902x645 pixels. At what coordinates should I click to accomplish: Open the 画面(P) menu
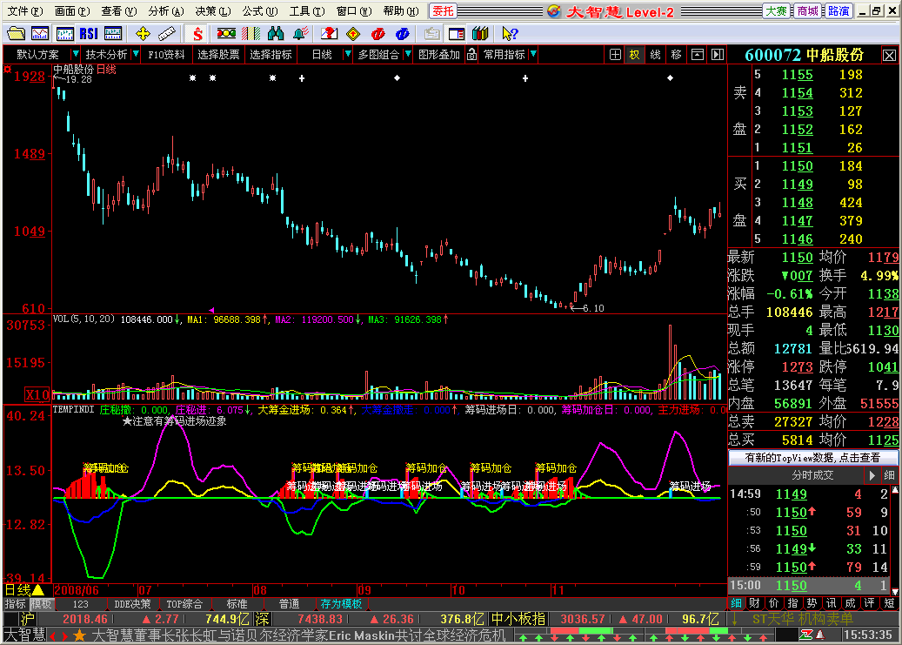(72, 11)
